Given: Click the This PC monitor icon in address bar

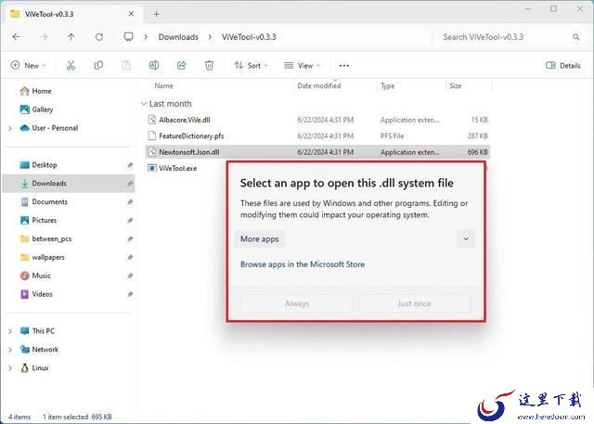Looking at the screenshot, I should tap(128, 37).
